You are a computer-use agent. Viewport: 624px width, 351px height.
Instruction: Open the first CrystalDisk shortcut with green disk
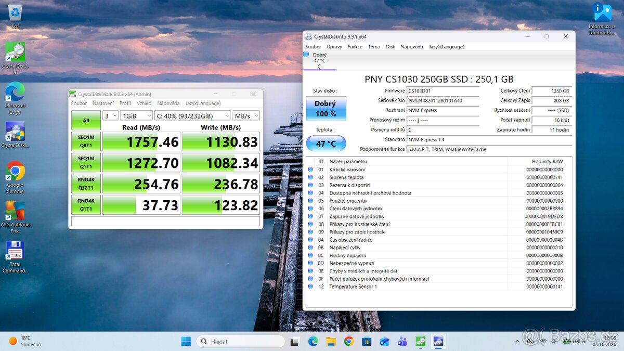[15, 57]
